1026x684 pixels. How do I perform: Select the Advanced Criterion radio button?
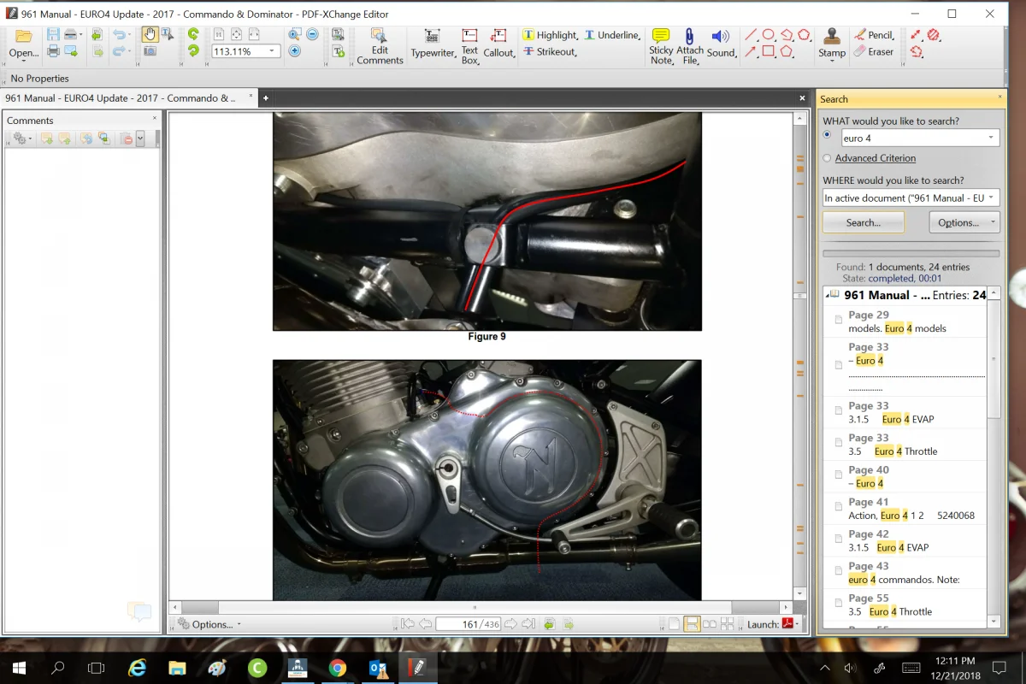coord(827,158)
